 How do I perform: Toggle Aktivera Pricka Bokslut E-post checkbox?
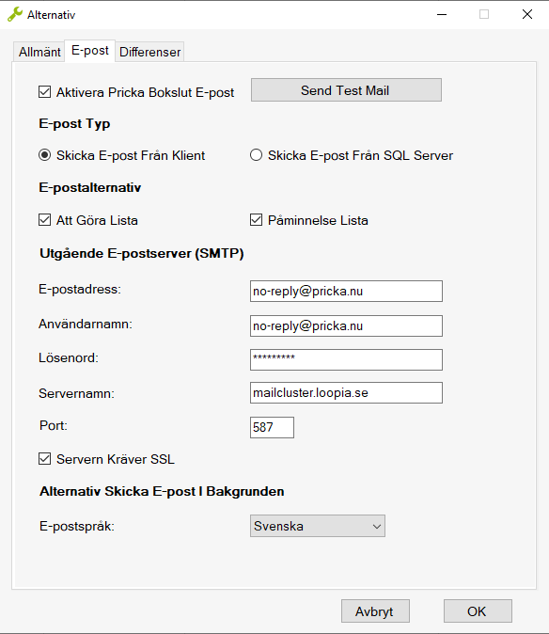click(x=45, y=92)
